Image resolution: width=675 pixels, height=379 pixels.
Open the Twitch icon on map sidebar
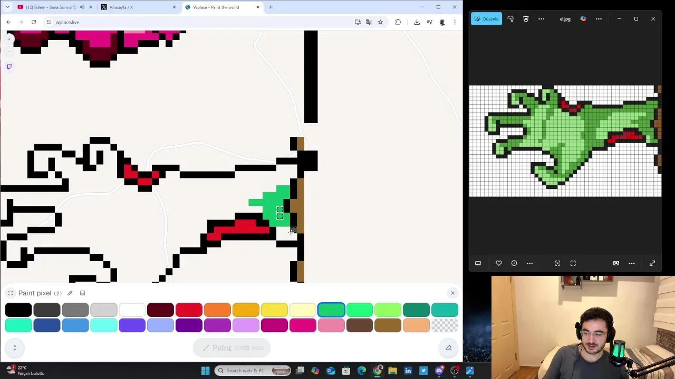(9, 66)
